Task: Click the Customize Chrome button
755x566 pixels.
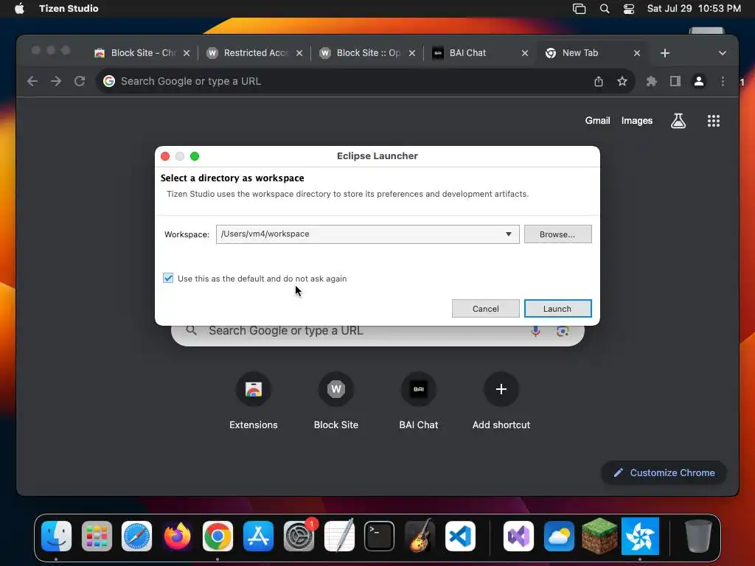Action: pyautogui.click(x=664, y=472)
